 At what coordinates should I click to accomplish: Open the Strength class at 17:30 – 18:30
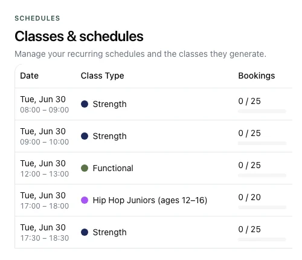[x=153, y=232]
